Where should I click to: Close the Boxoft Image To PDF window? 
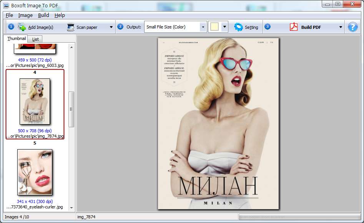pos(352,4)
